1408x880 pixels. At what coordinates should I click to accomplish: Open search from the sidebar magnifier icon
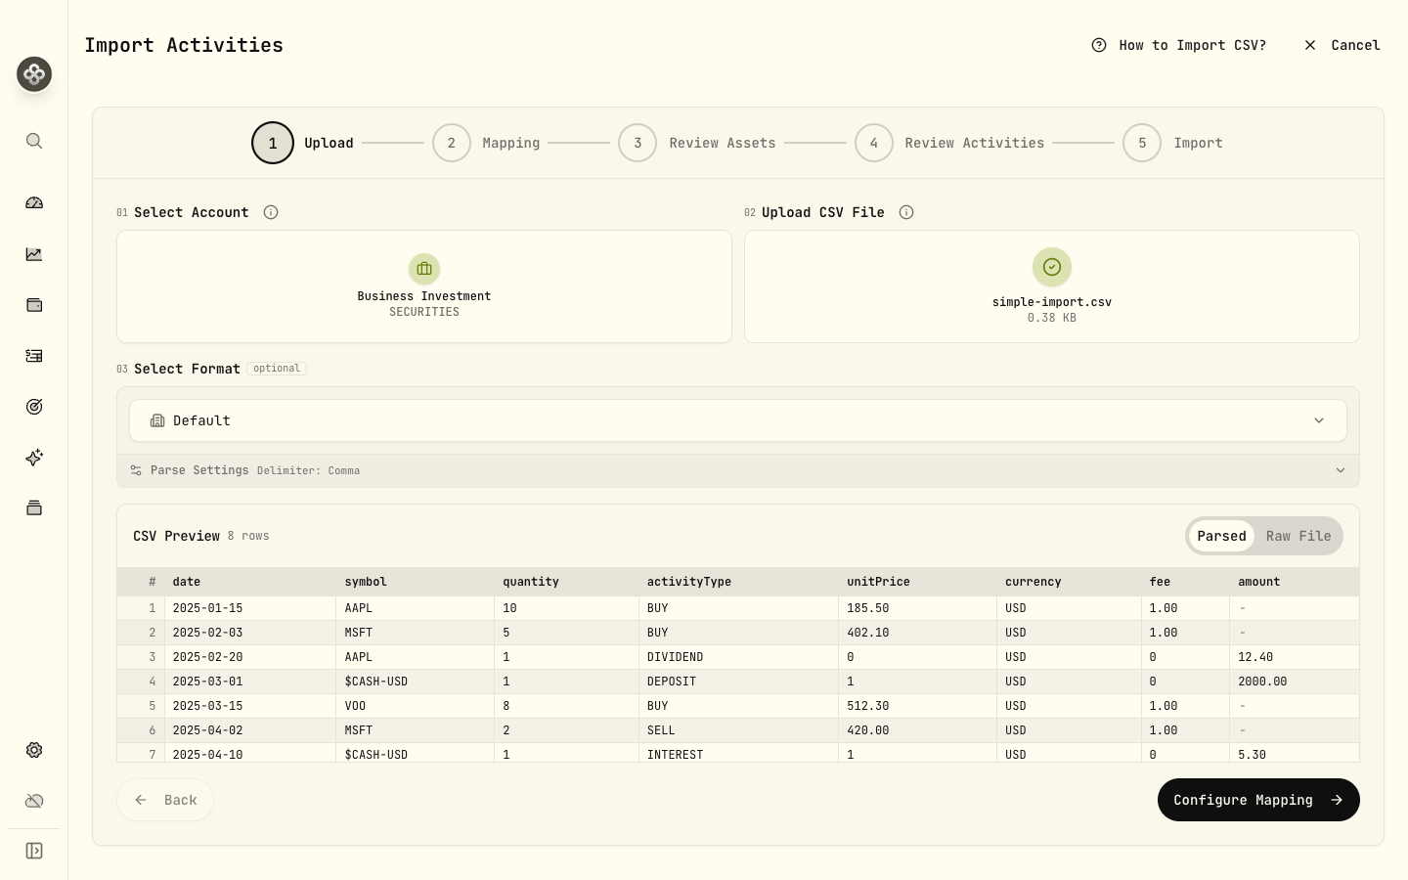point(34,141)
